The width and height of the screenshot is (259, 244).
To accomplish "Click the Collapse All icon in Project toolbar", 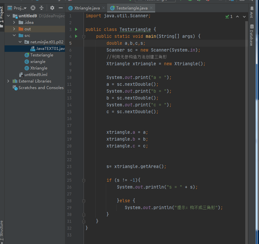I will [41, 8].
